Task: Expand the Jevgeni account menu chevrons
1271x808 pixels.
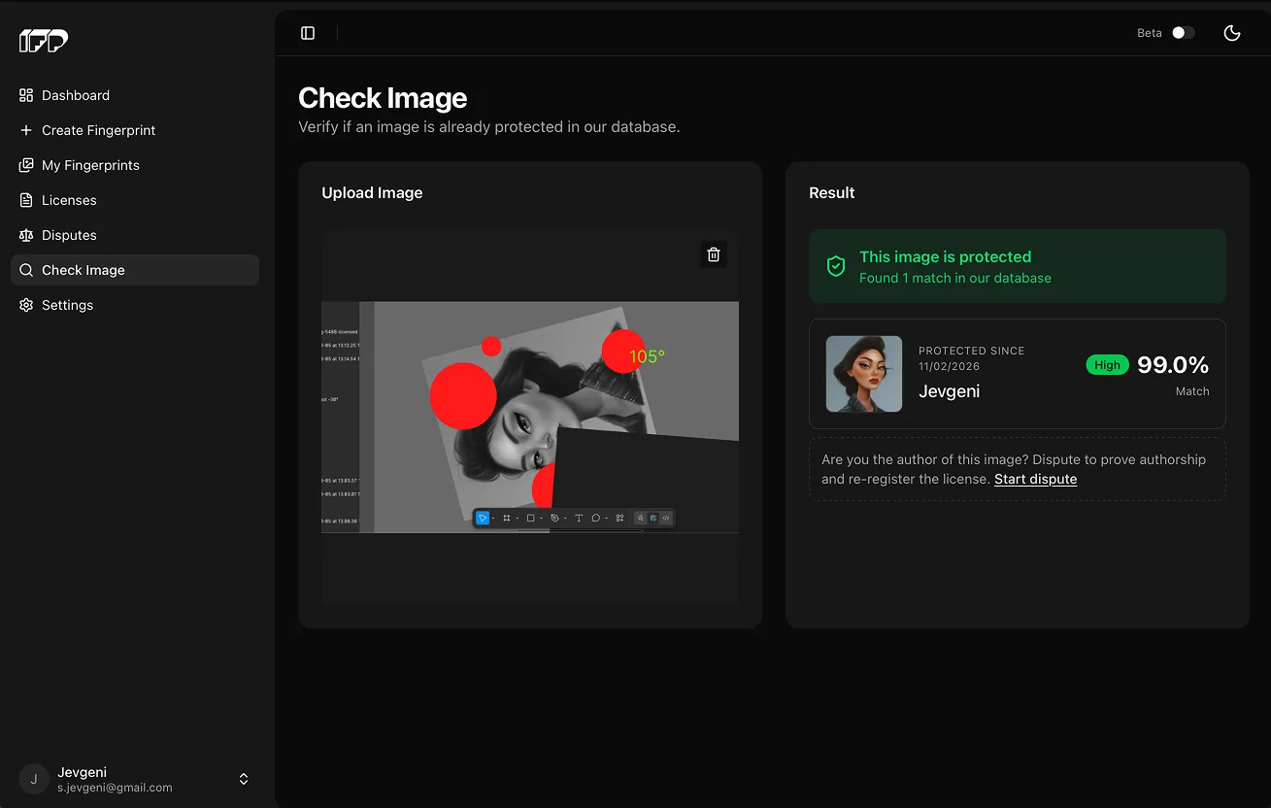Action: (244, 779)
